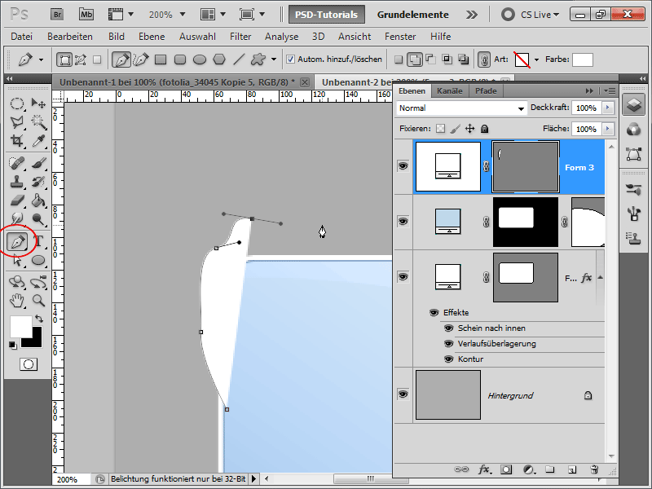Select the Pen tool in toolbox
The image size is (652, 489).
point(17,241)
